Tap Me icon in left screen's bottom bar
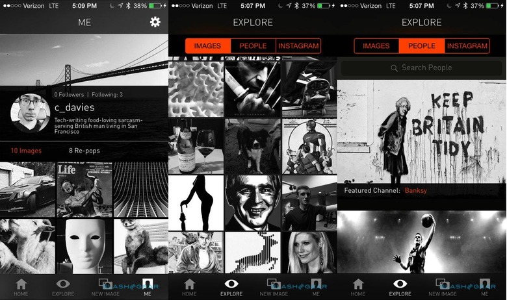The height and width of the screenshot is (300, 507). click(148, 284)
